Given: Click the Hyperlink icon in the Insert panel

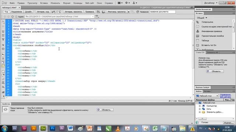Looking at the screenshot, I should coord(198,22).
